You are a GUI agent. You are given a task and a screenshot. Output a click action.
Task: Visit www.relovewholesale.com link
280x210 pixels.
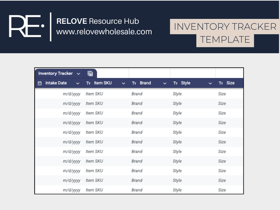[104, 32]
